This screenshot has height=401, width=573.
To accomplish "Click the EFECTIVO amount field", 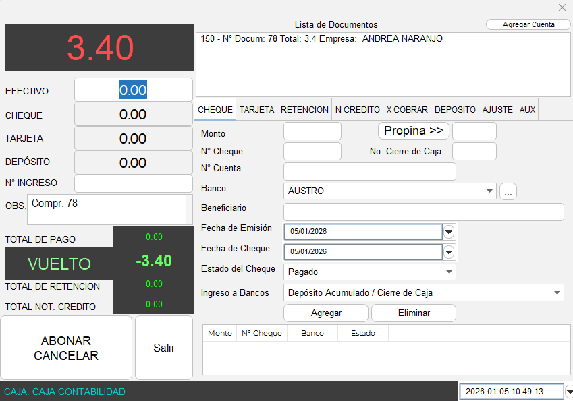I will [x=133, y=90].
